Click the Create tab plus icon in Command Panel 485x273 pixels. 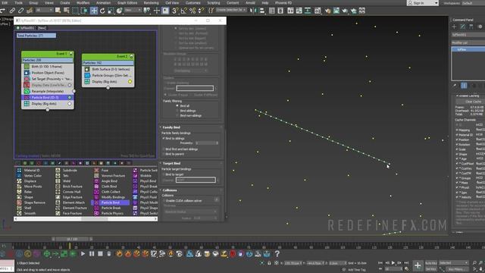454,27
